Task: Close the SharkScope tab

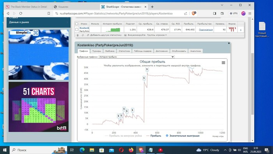Action: 145,7
